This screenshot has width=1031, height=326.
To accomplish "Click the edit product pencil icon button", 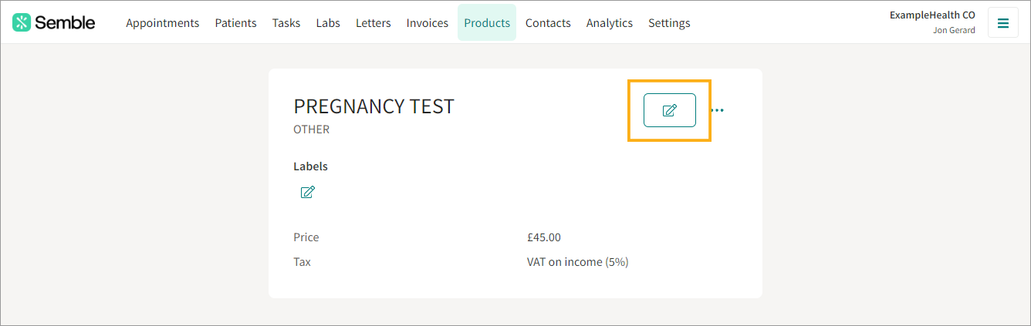I will click(670, 110).
